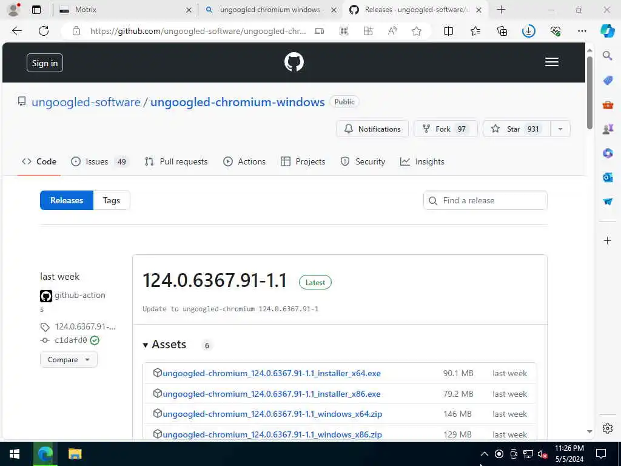Viewport: 621px width, 466px height.
Task: Click the Sign in button
Action: click(x=45, y=63)
